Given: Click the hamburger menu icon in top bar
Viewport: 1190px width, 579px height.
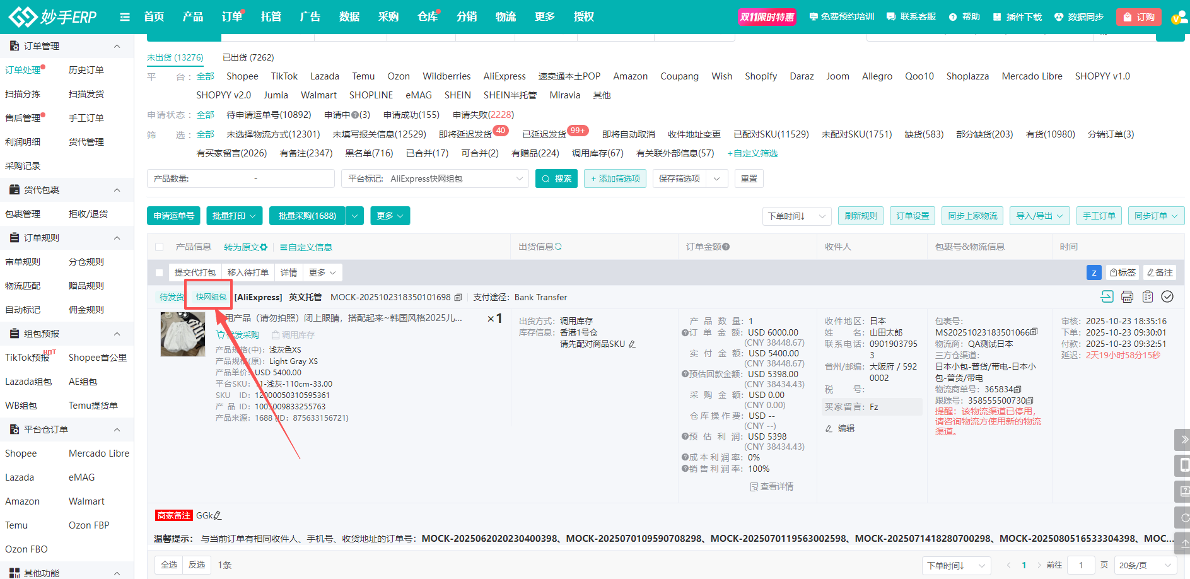Looking at the screenshot, I should [x=125, y=17].
